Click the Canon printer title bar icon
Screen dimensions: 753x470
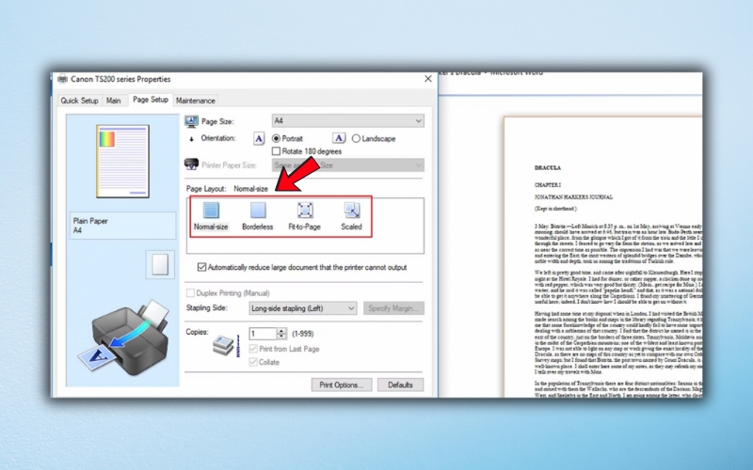coord(62,79)
